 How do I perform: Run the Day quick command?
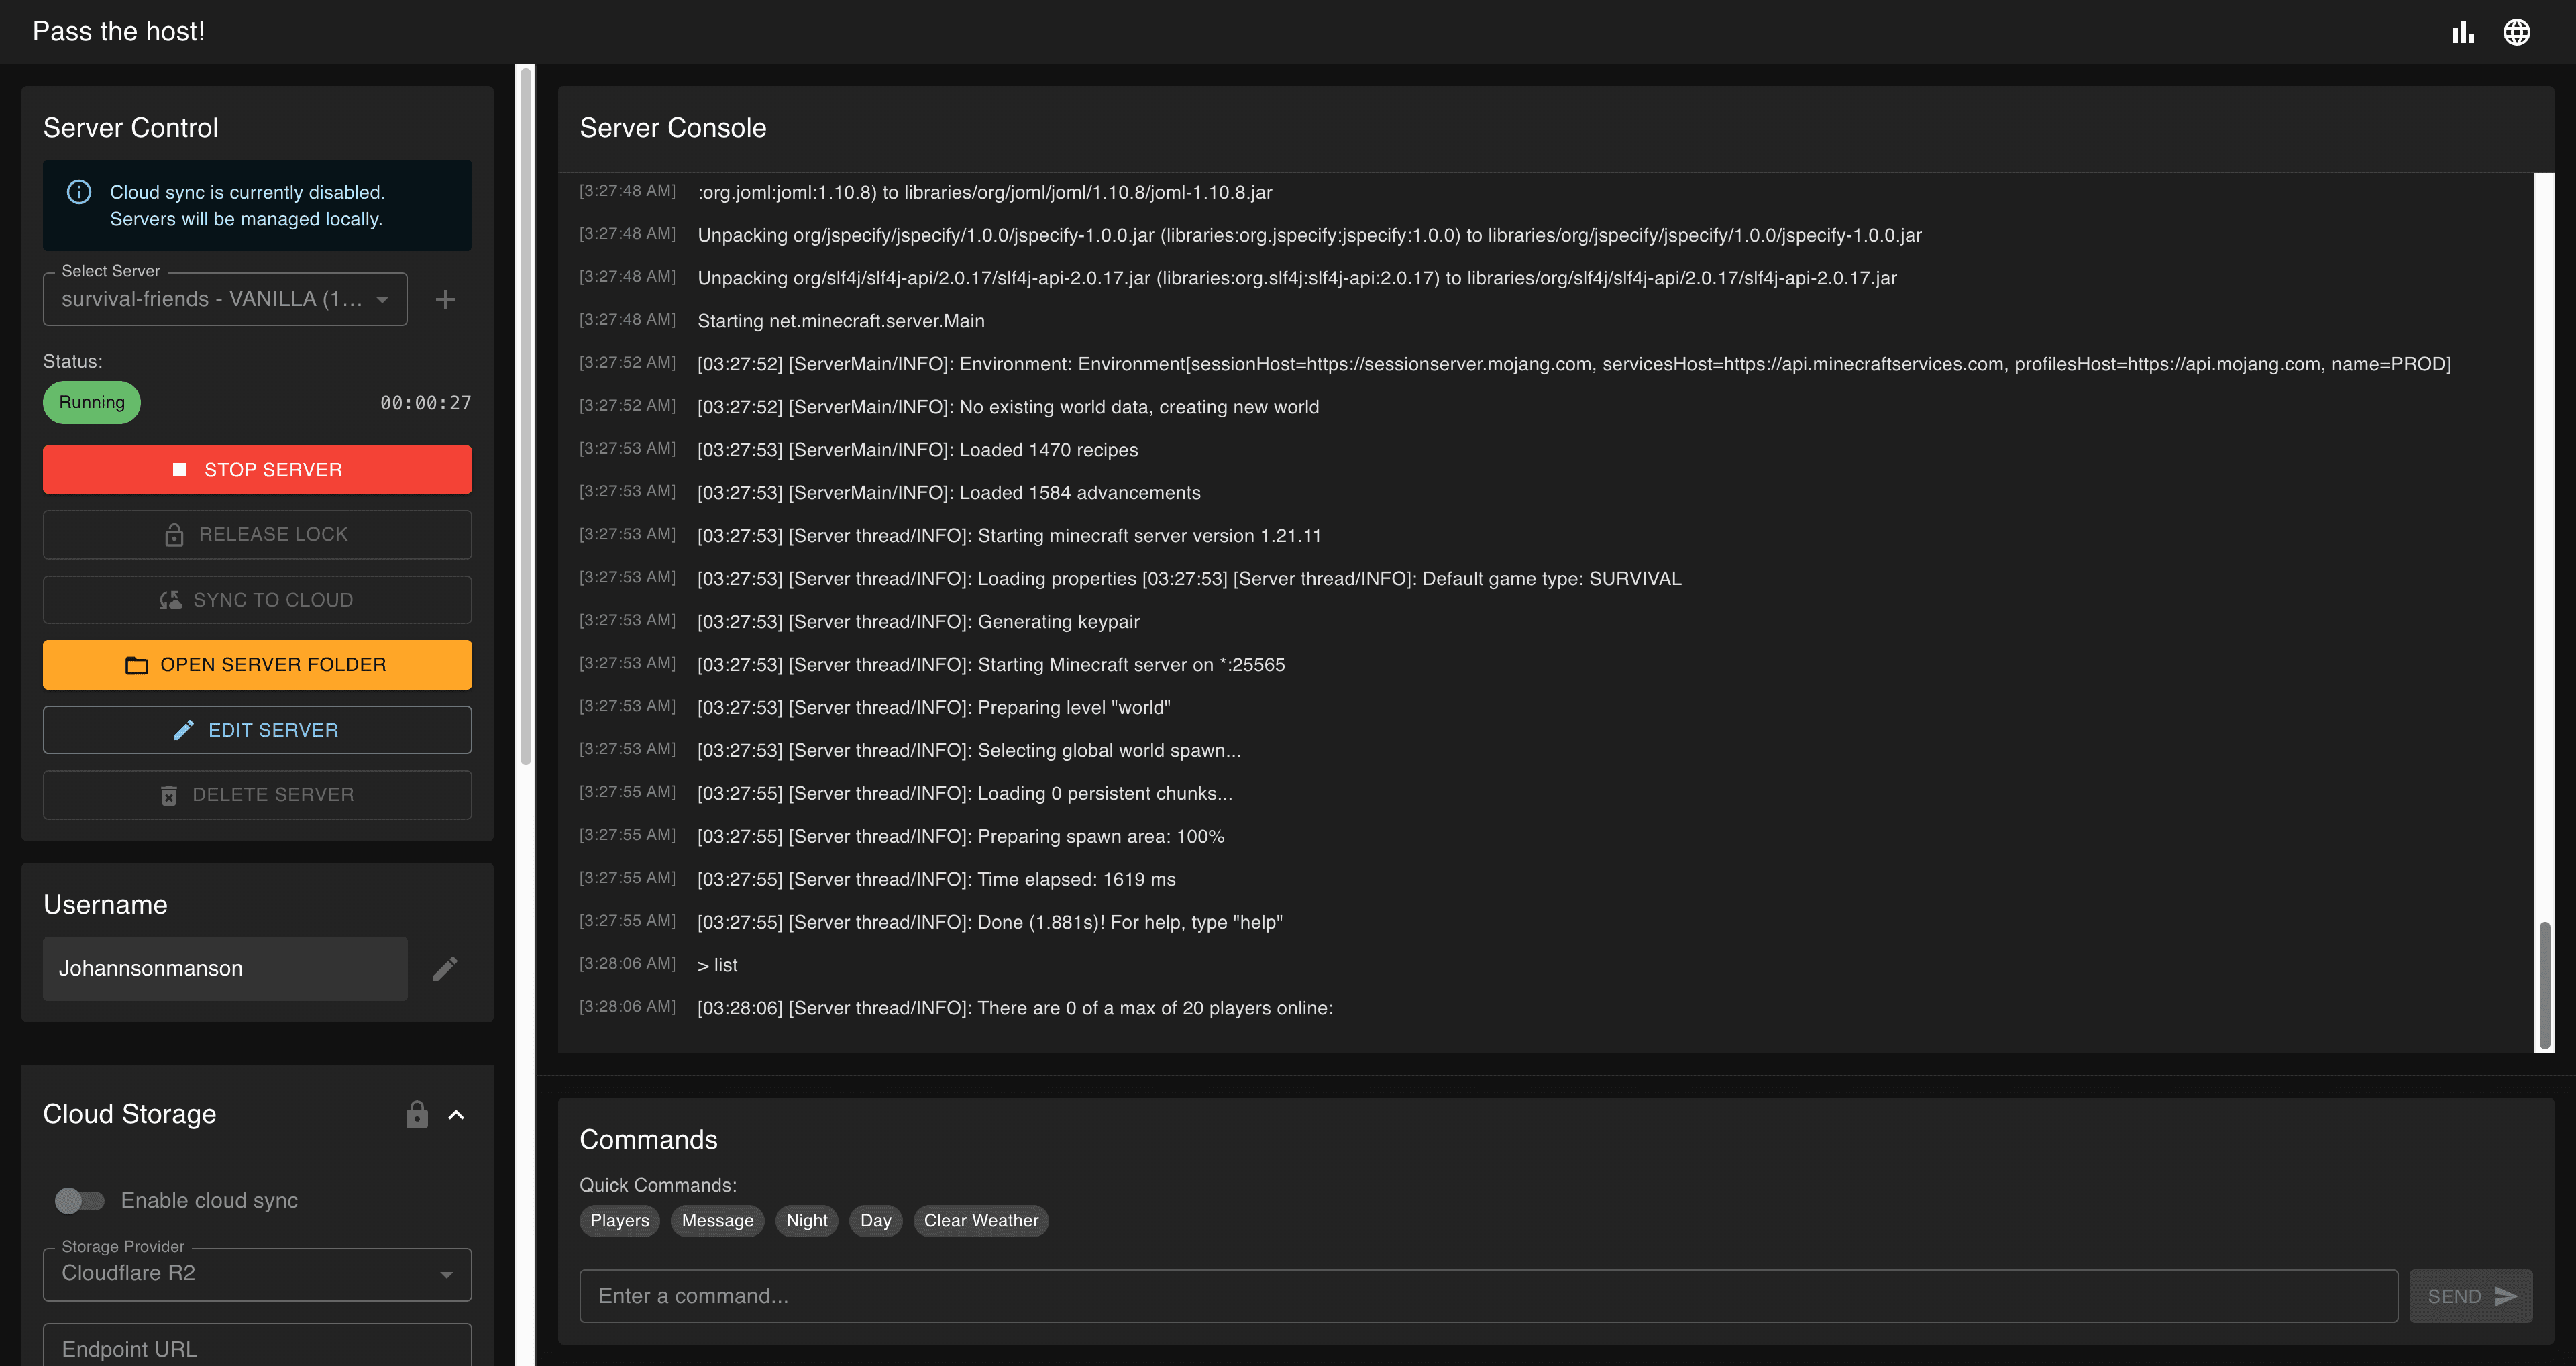click(x=875, y=1220)
